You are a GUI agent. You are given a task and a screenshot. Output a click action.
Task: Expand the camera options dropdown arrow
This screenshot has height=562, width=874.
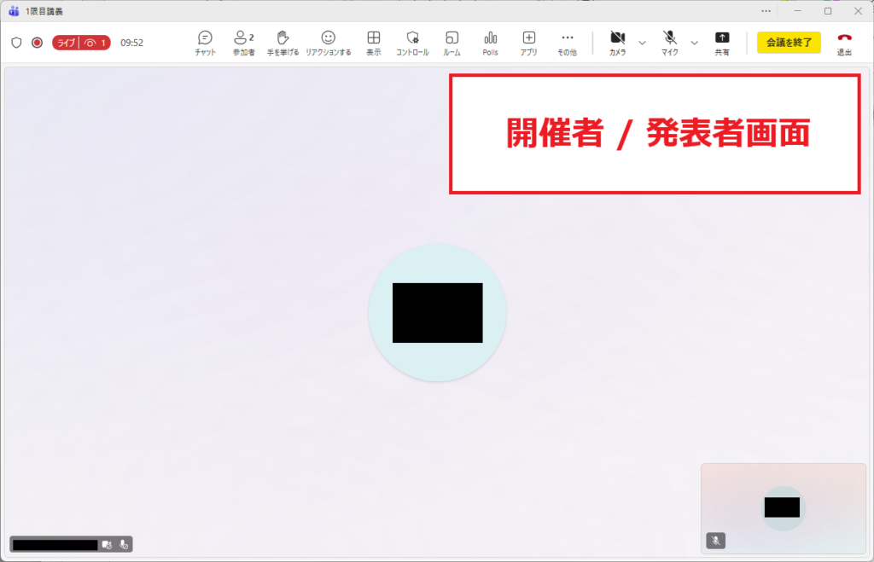tap(642, 43)
